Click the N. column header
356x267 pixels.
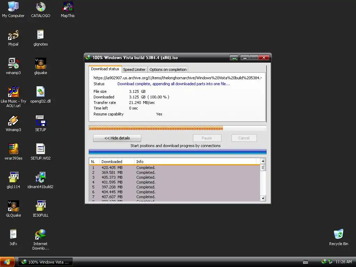pos(94,161)
